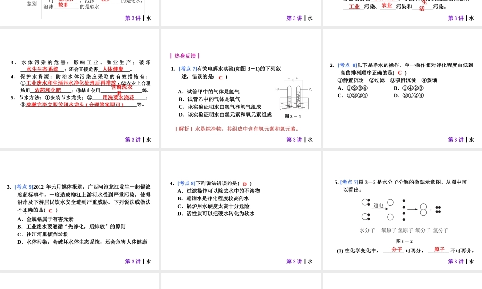
Task: Click the red answer 分子 in question 5
Action: (x=397, y=250)
